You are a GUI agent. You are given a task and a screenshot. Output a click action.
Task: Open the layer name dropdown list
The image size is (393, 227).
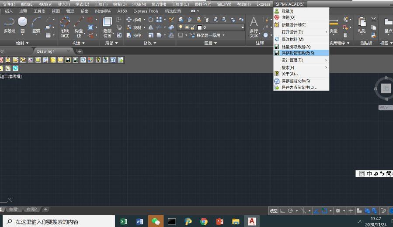click(242, 27)
